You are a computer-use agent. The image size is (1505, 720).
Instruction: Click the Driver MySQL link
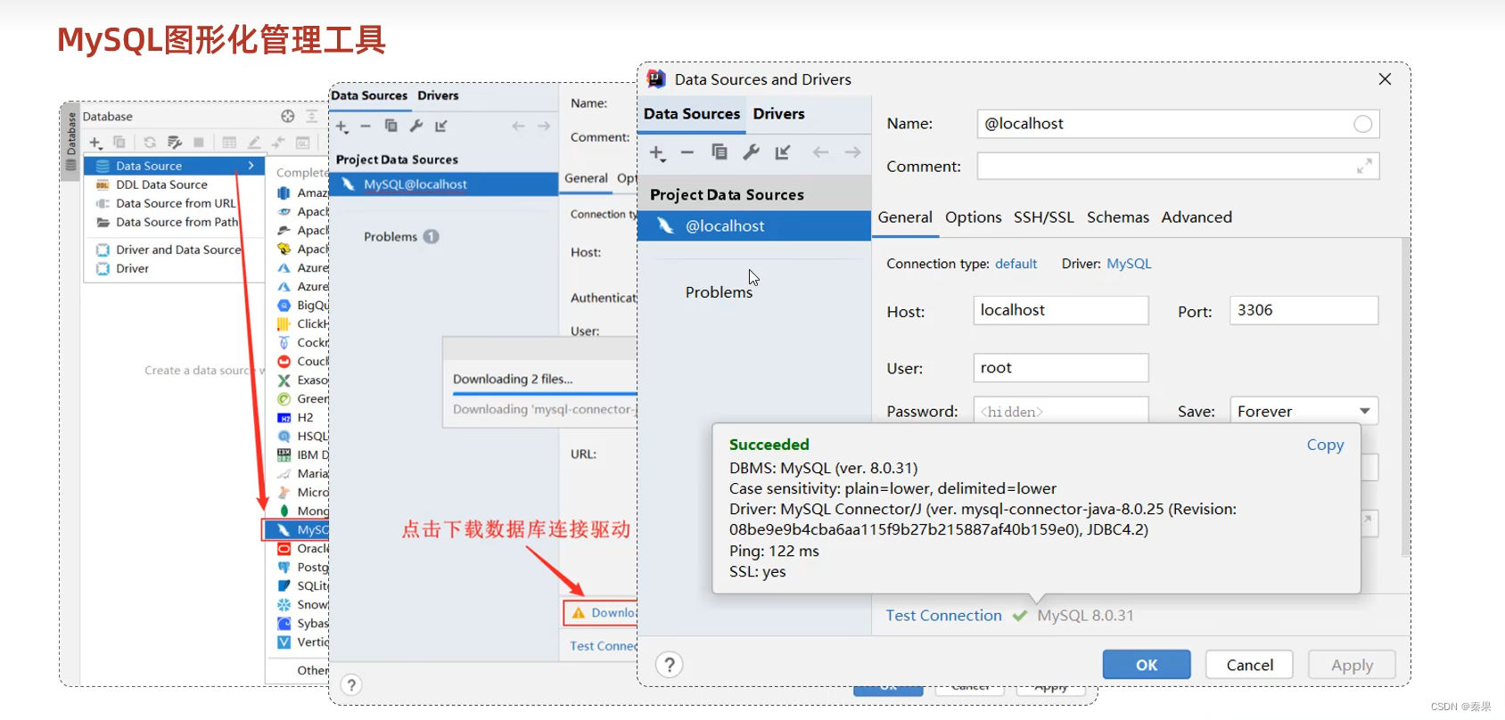tap(1129, 264)
